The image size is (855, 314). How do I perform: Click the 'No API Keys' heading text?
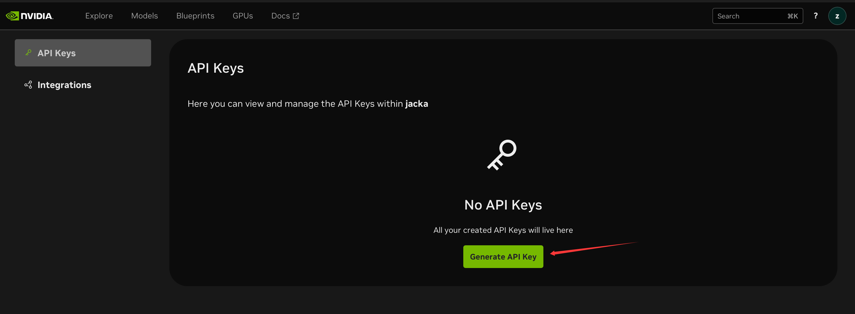(503, 205)
